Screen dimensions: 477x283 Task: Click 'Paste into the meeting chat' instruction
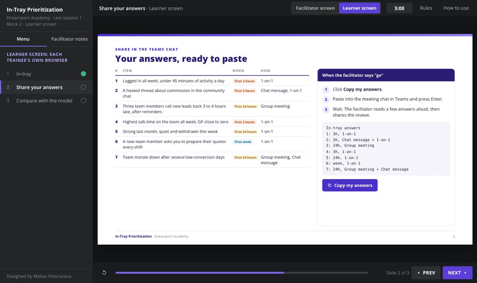[x=388, y=99]
